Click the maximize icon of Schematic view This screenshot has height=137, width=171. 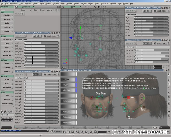(x=59, y=7)
